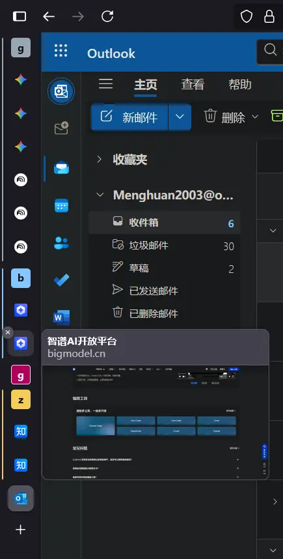
Task: Toggle the hamburger navigation pane button
Action: pyautogui.click(x=106, y=84)
